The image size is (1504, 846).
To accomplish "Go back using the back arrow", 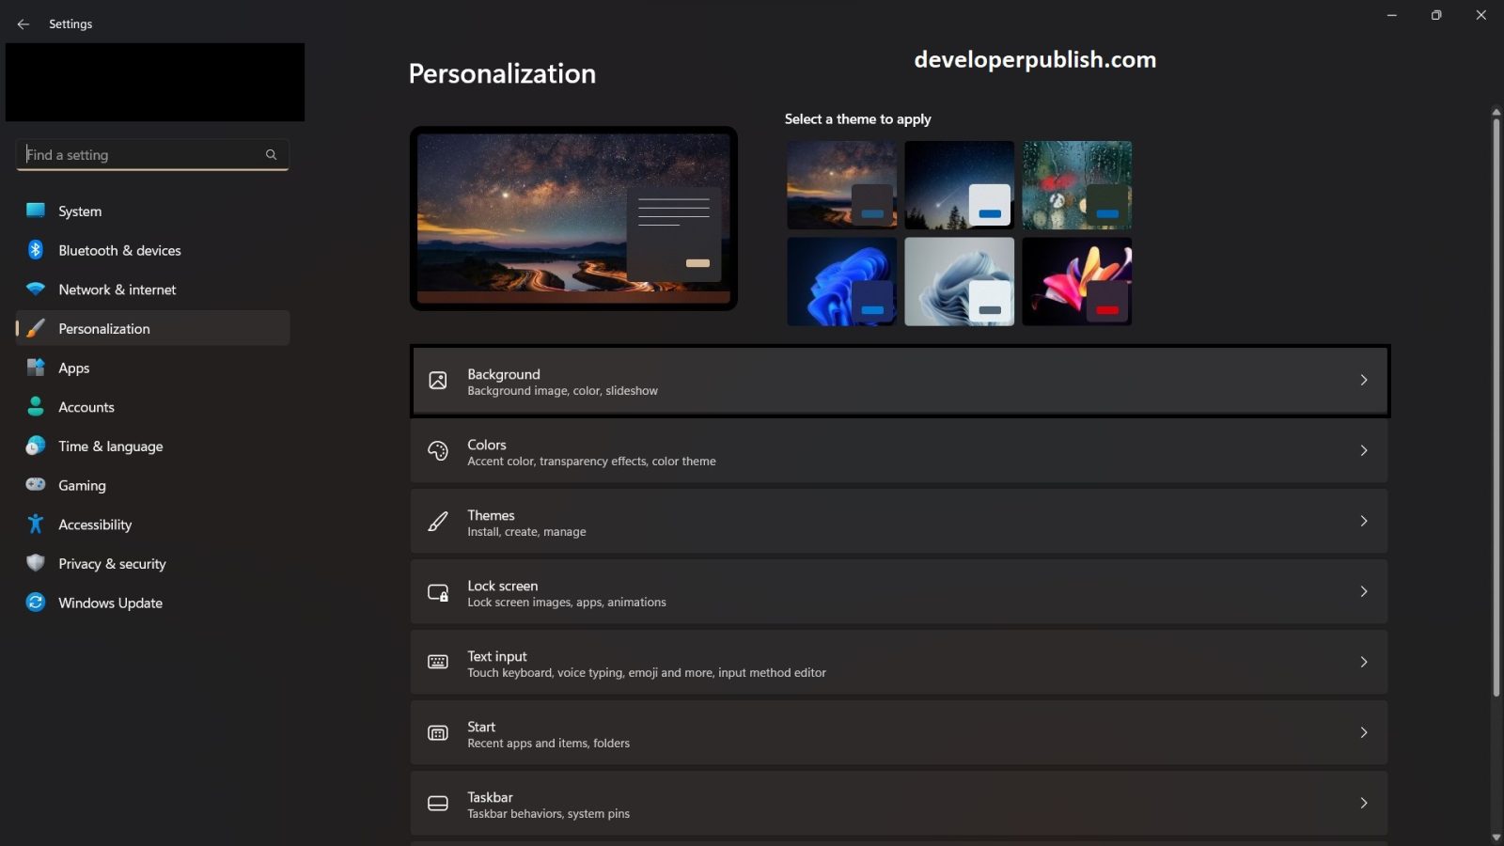I will 23,23.
